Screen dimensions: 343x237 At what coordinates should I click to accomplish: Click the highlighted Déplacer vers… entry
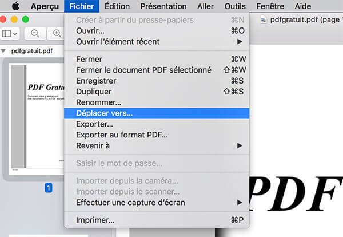point(157,113)
